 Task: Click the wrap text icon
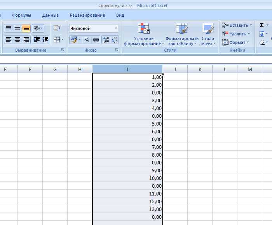57,28
